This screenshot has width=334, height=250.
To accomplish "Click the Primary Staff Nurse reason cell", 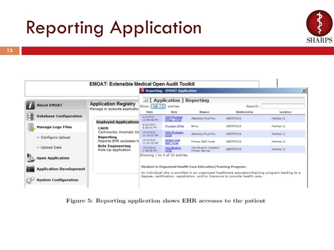I will tap(203, 142).
